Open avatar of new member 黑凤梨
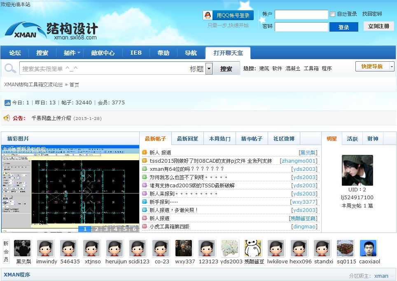The width and height of the screenshot is (397, 281). (23, 248)
